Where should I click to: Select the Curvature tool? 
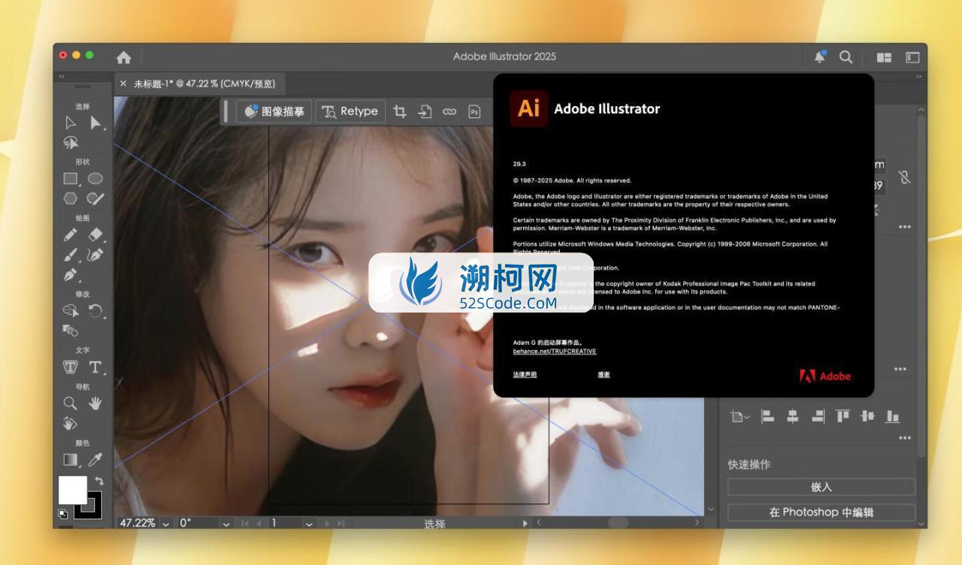coord(95,255)
